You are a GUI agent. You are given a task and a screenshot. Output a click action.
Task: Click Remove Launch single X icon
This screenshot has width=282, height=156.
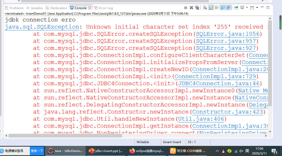tap(191, 8)
